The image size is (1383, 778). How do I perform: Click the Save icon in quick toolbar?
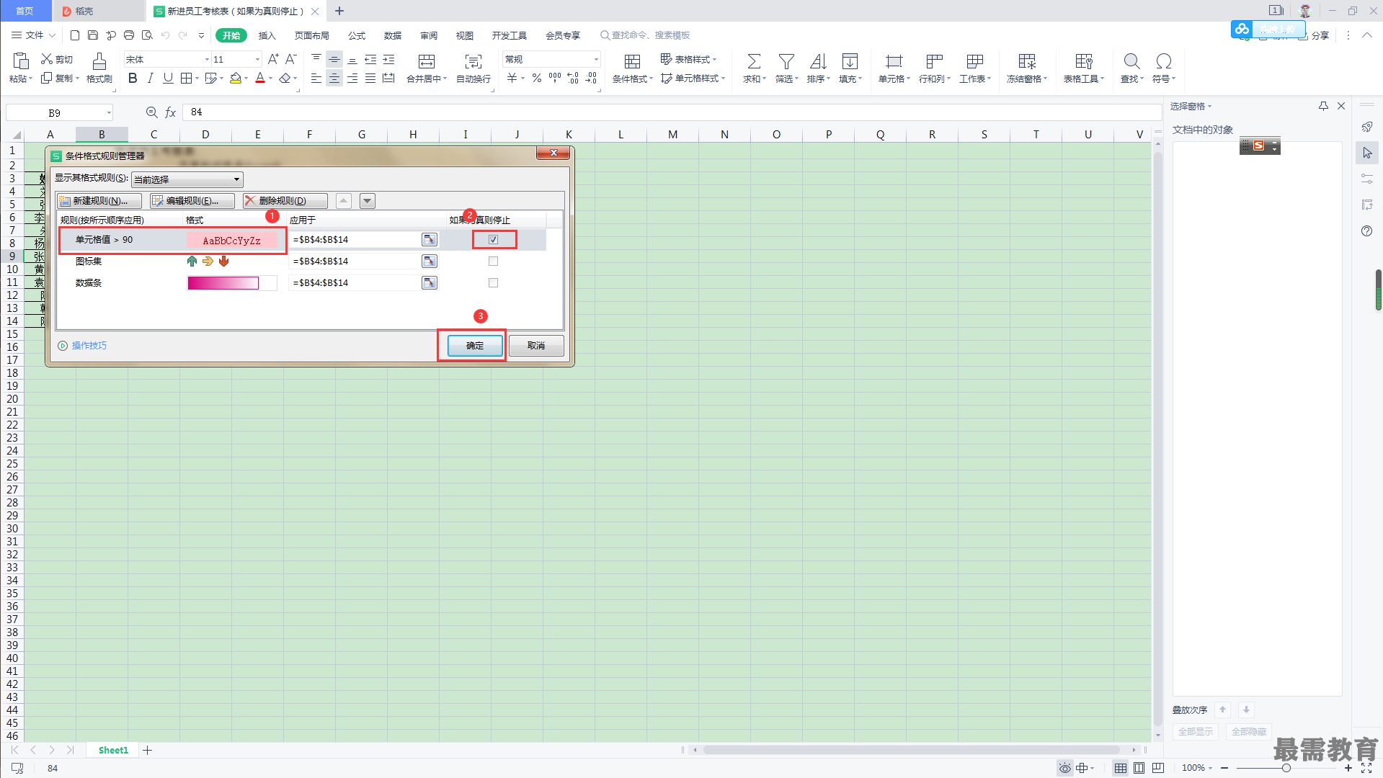pyautogui.click(x=93, y=35)
